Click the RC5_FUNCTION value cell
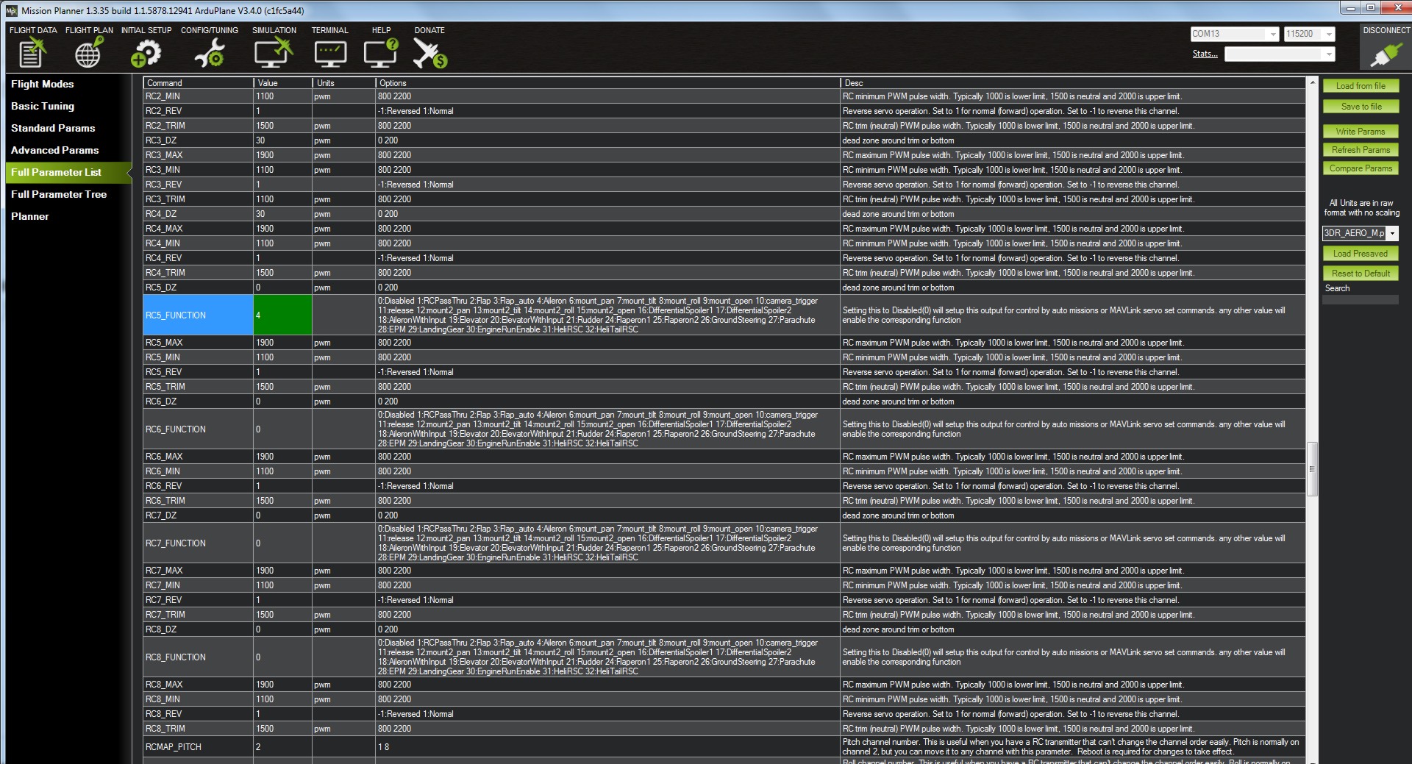Viewport: 1412px width, 764px height. (282, 315)
